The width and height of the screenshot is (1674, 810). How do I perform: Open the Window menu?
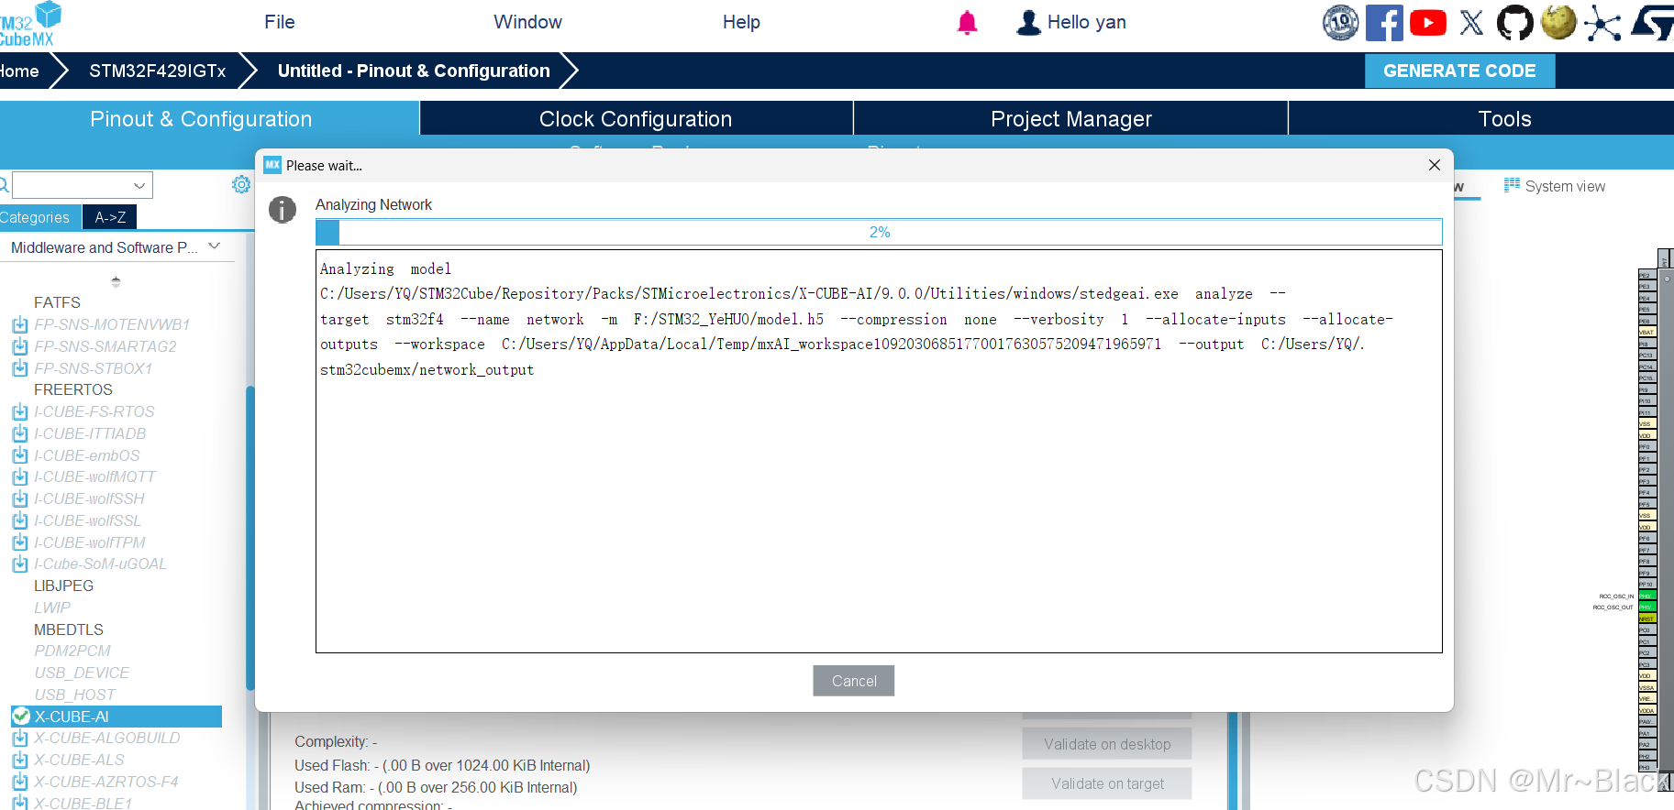click(527, 22)
